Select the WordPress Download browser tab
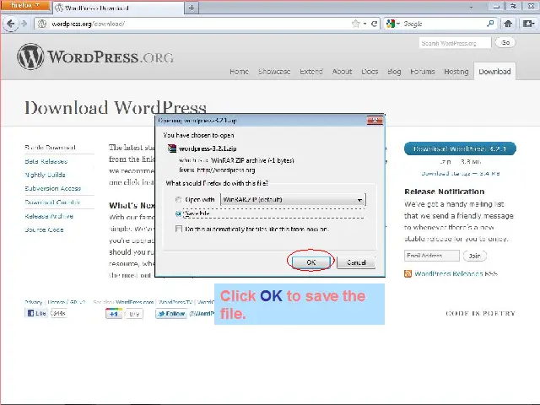540x405 pixels. coord(117,8)
